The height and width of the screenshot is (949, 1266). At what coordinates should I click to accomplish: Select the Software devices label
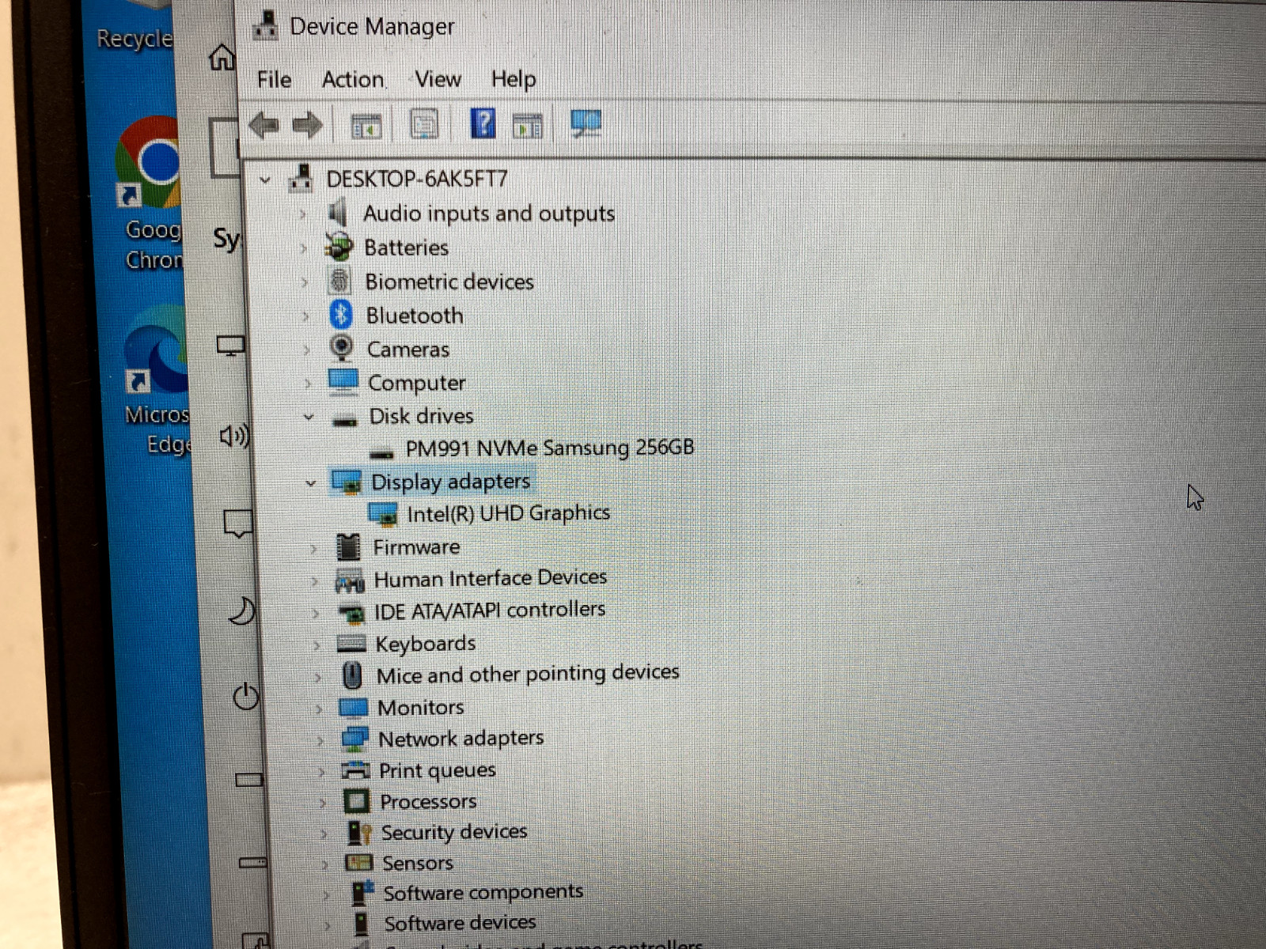click(460, 923)
